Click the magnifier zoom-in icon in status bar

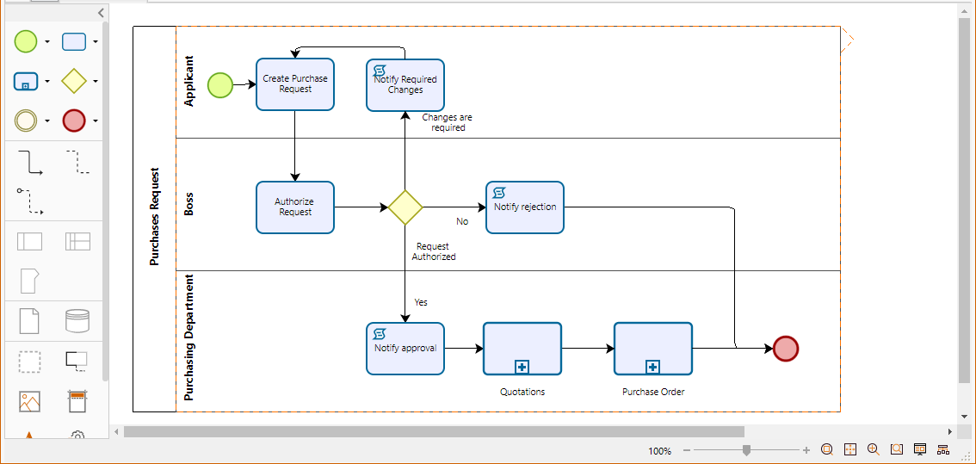click(x=874, y=449)
